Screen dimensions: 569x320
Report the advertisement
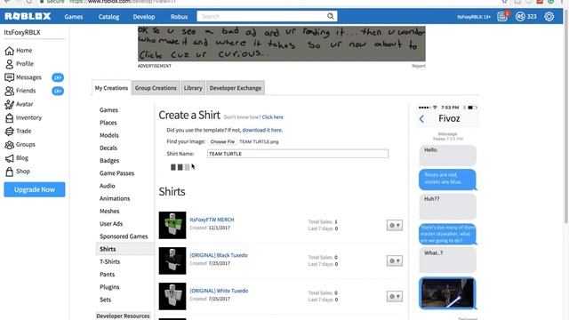(x=419, y=66)
